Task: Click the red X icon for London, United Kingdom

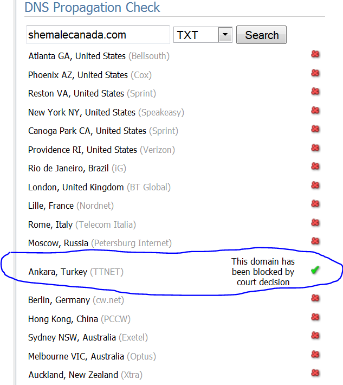Action: tap(315, 185)
